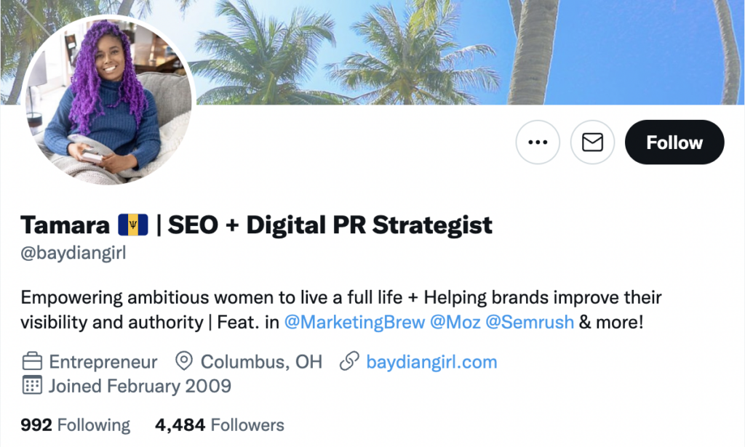Viewport: 745px width, 447px height.
Task: Open the circular profile photo
Action: pos(108,100)
